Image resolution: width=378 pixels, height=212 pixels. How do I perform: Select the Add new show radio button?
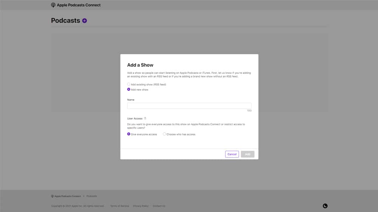tap(129, 89)
